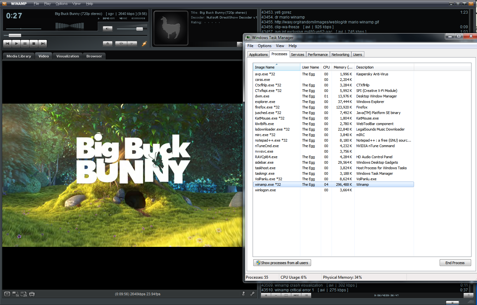This screenshot has height=305, width=477.
Task: Click the Winamp previous track button
Action: point(7,43)
